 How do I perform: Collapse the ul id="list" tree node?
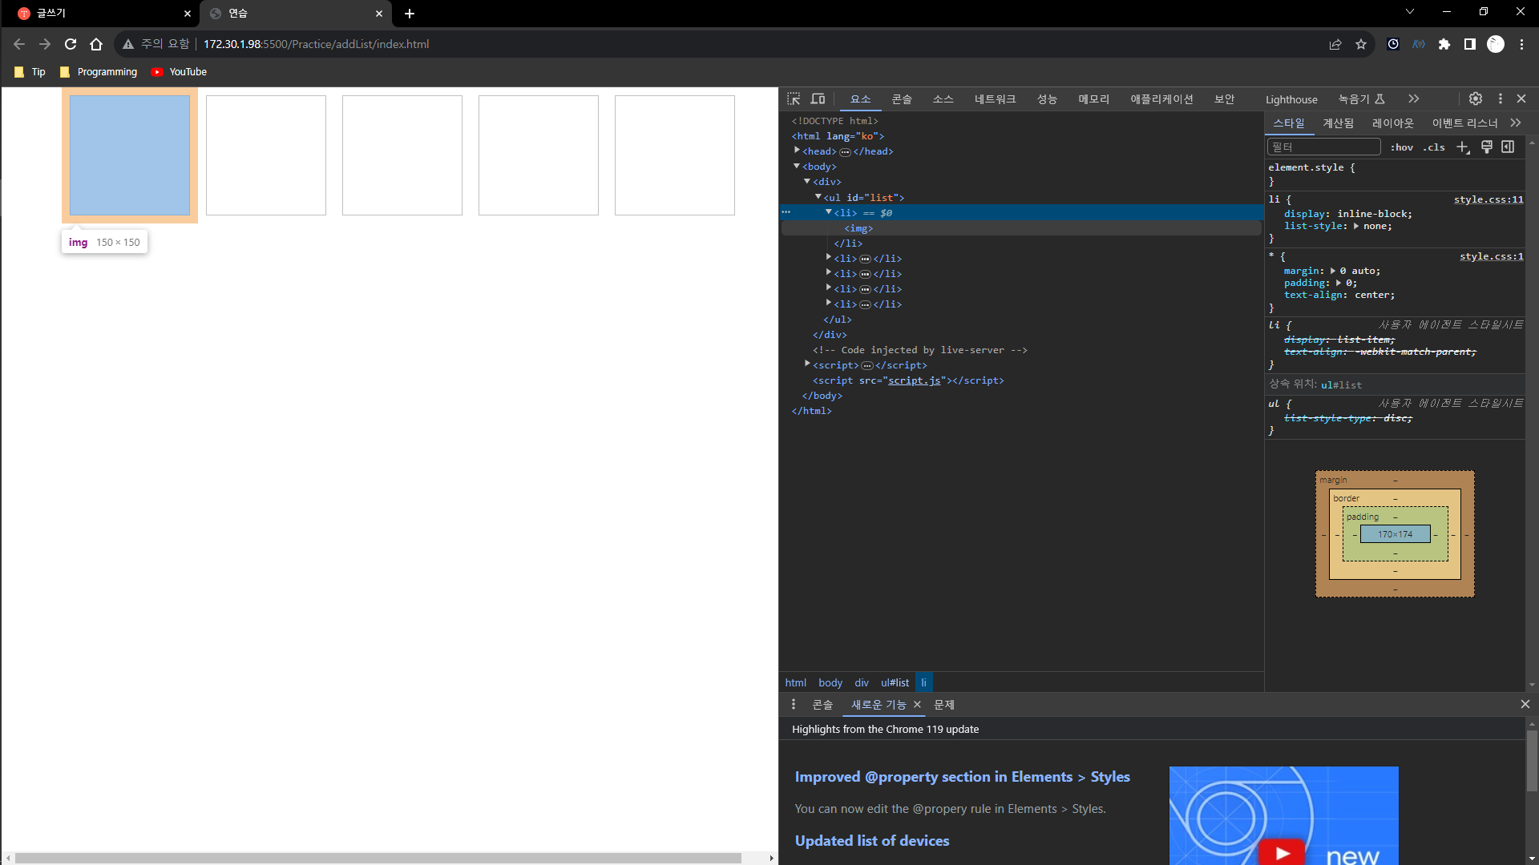[x=818, y=197]
